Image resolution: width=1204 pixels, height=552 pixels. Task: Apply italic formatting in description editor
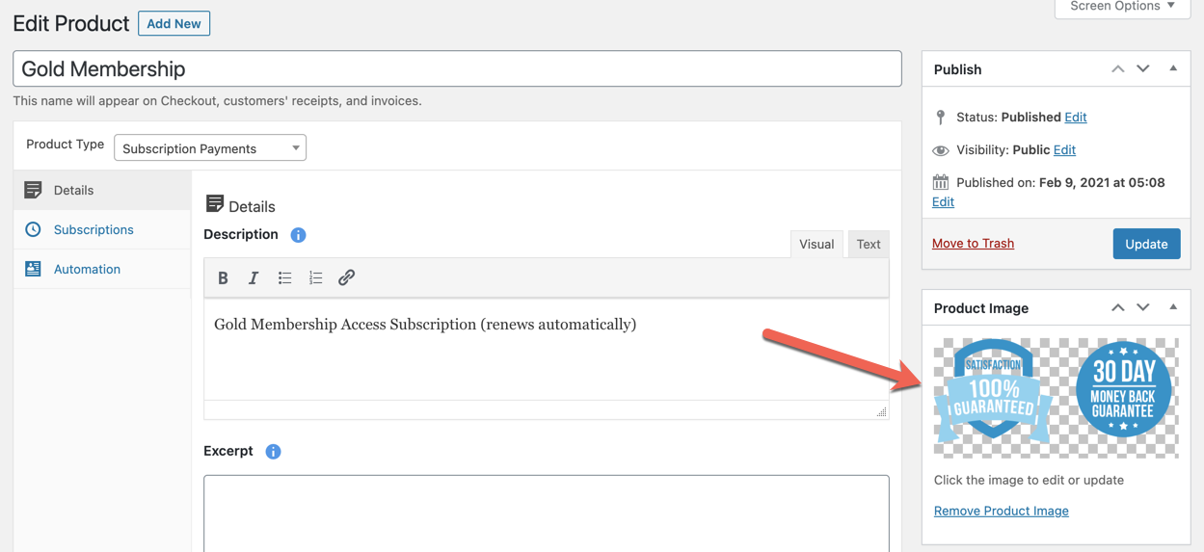[x=254, y=277]
